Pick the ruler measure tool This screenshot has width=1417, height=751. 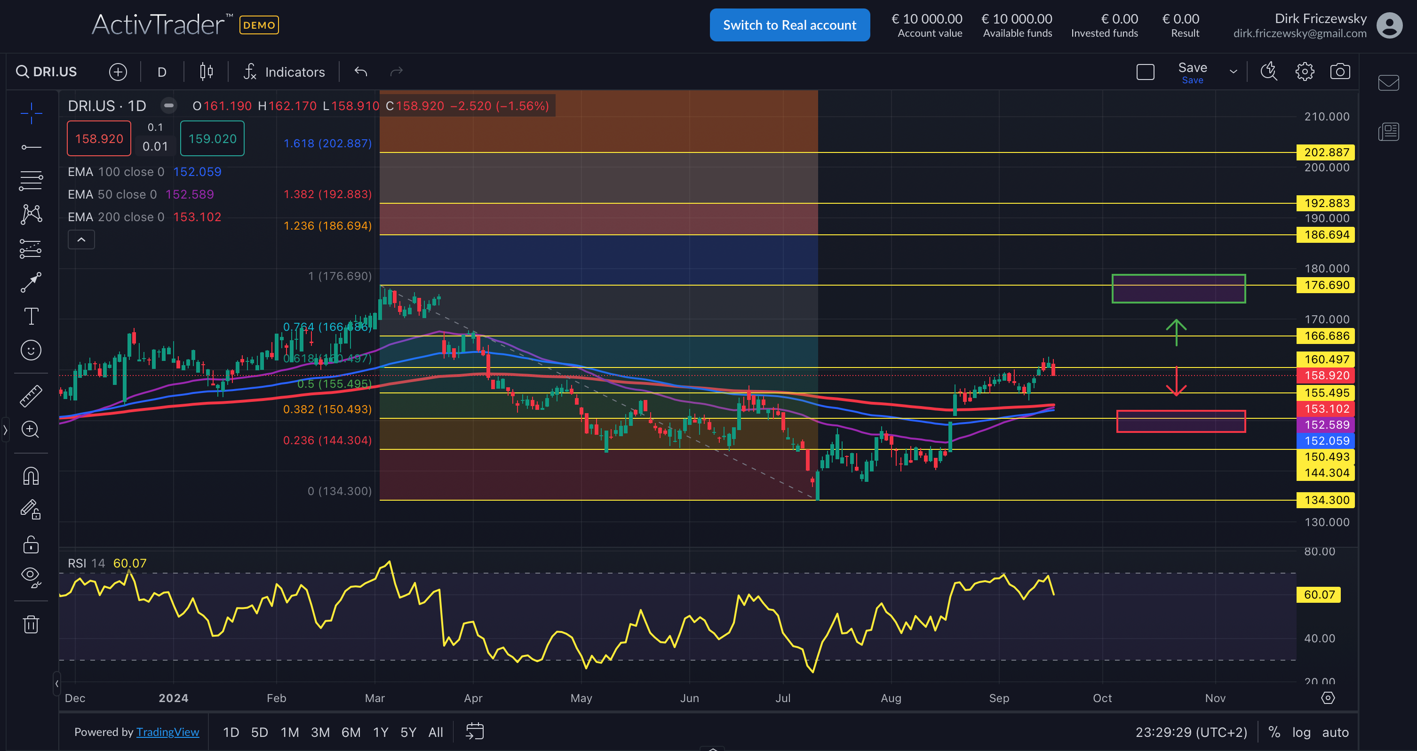click(31, 396)
